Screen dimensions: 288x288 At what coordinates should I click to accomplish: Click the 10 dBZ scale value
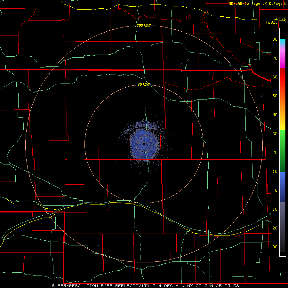point(275,172)
